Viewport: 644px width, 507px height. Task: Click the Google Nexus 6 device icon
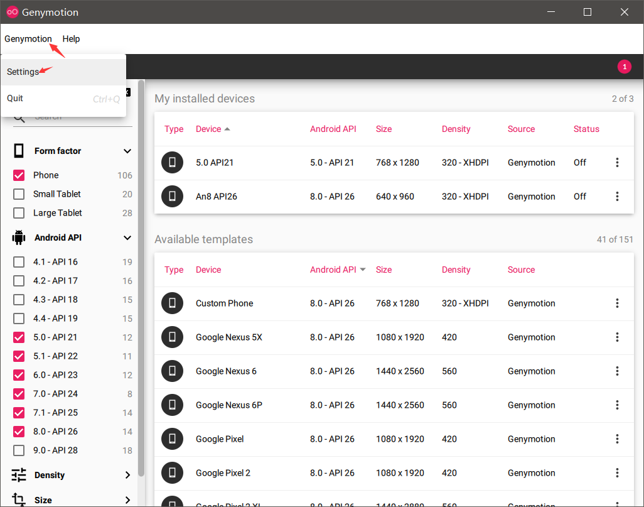172,371
